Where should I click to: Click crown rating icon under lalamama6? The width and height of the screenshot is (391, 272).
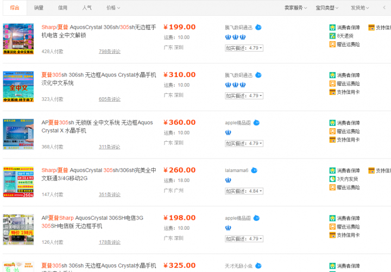click(228, 180)
